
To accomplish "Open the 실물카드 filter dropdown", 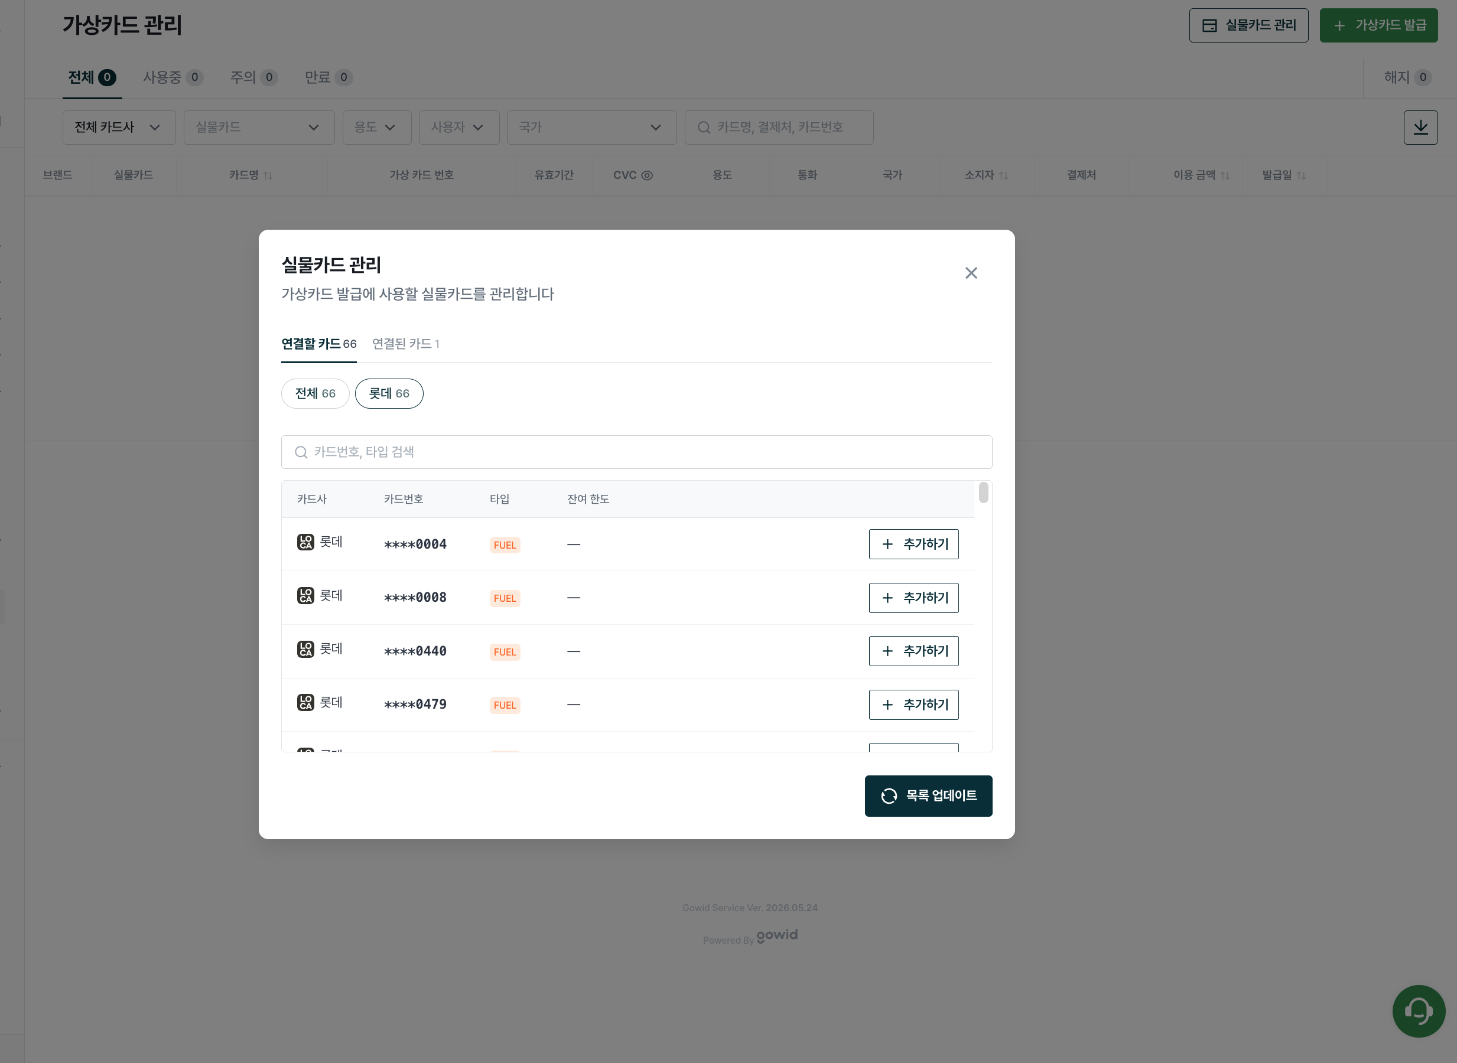I will pos(259,128).
